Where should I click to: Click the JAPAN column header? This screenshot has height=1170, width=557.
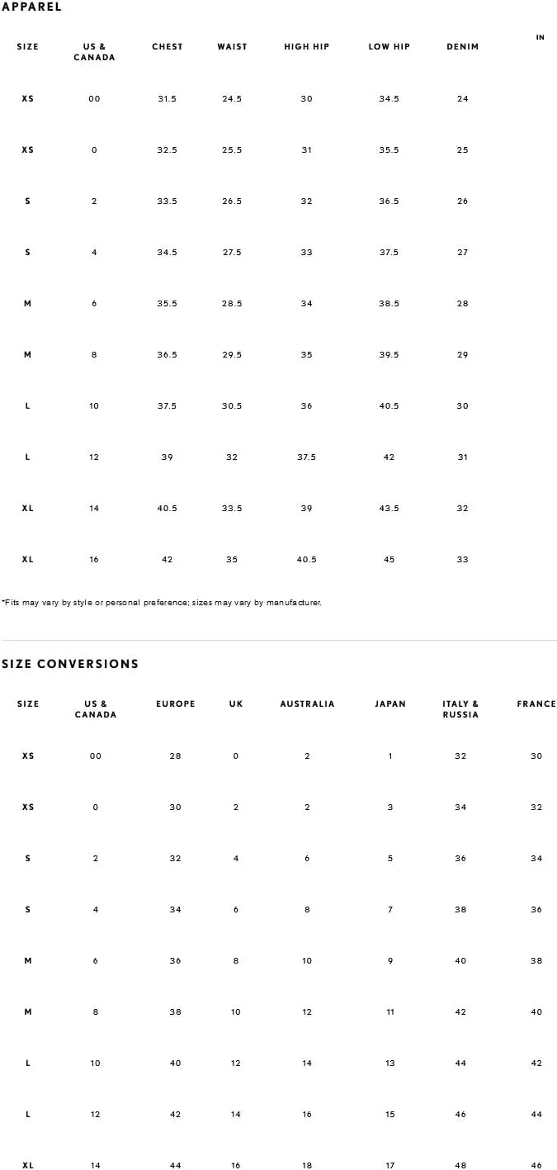390,704
